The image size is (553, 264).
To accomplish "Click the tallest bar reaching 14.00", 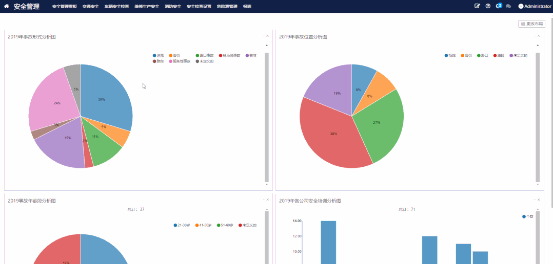I will 328,242.
